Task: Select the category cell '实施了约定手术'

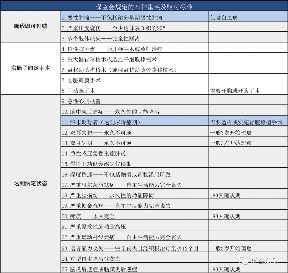Action: pos(31,68)
